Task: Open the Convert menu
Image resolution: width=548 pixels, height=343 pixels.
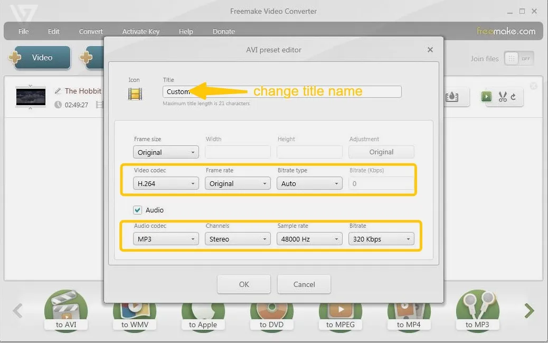Action: (x=90, y=31)
